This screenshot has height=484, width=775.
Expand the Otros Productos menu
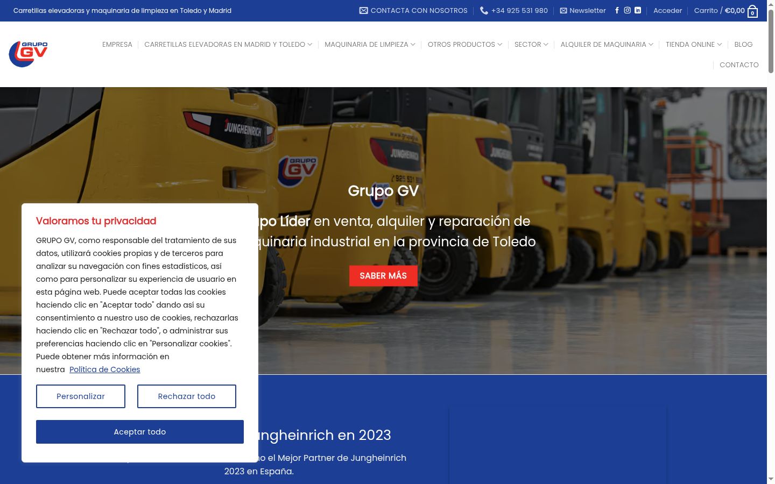click(465, 44)
